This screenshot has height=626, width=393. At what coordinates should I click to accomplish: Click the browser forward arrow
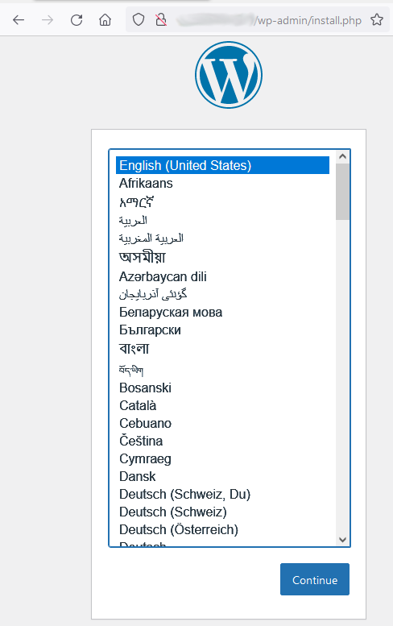(48, 19)
